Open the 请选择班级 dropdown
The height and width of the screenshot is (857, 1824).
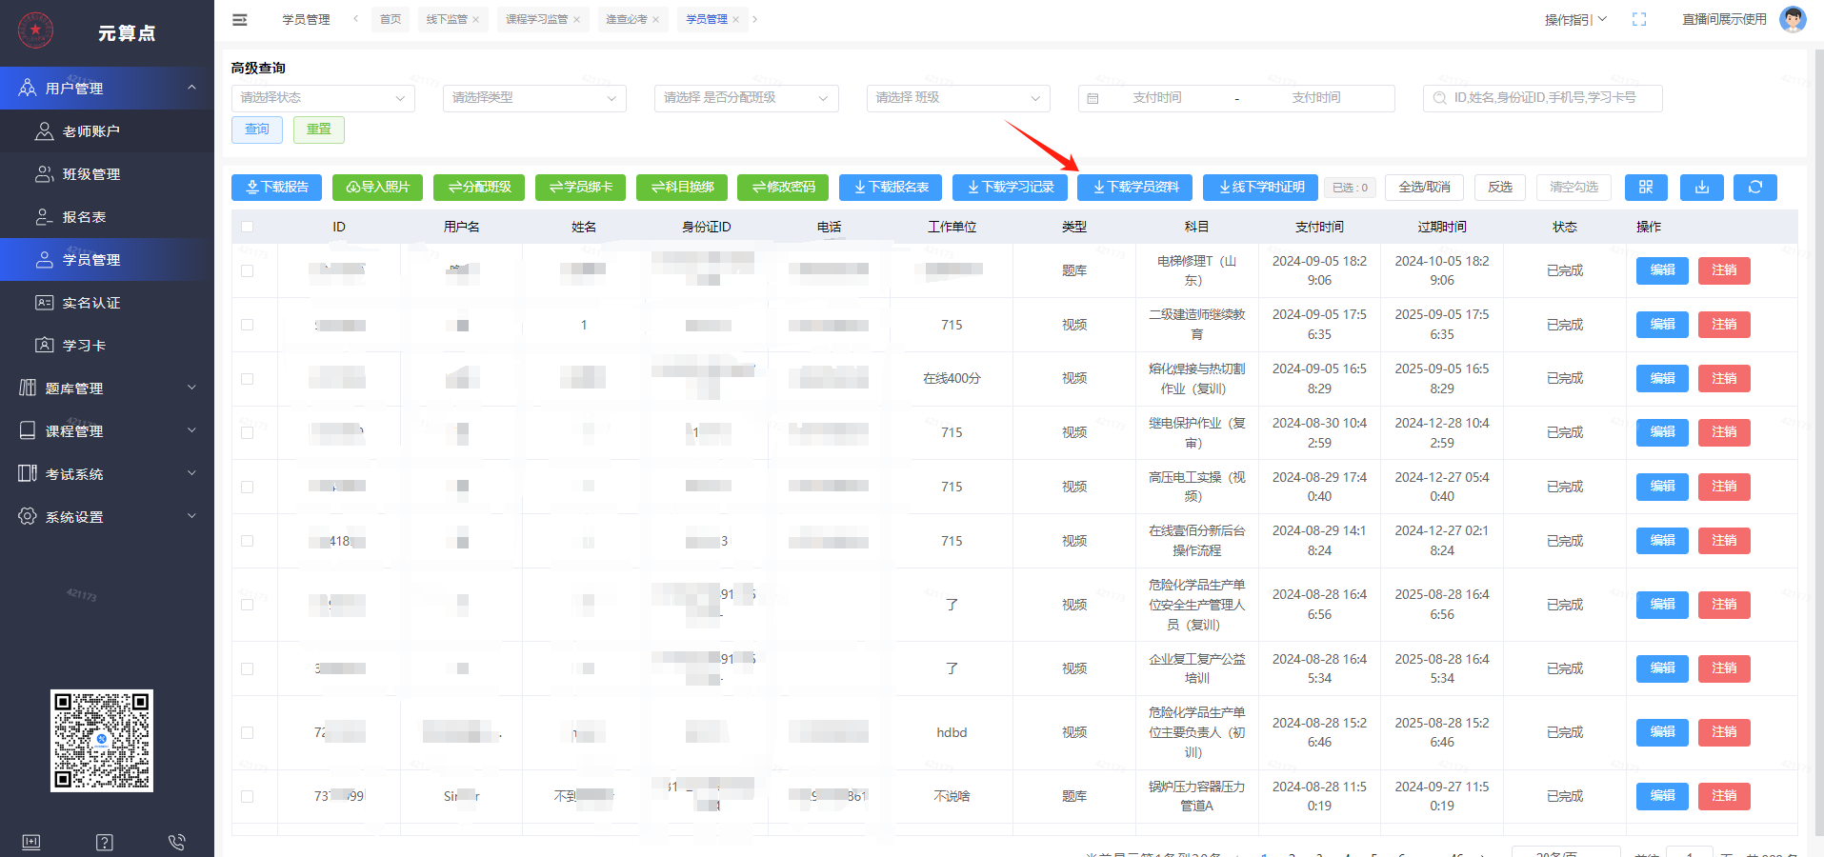coord(958,98)
